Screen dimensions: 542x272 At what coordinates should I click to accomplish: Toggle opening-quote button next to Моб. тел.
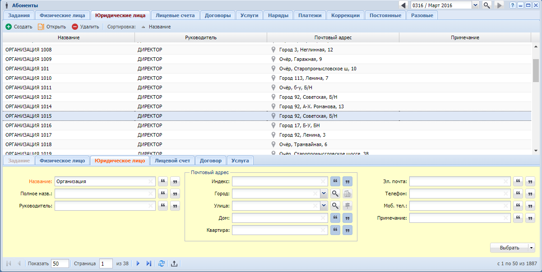point(519,206)
